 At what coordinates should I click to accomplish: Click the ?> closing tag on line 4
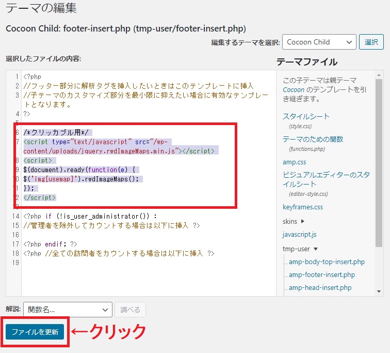27,114
